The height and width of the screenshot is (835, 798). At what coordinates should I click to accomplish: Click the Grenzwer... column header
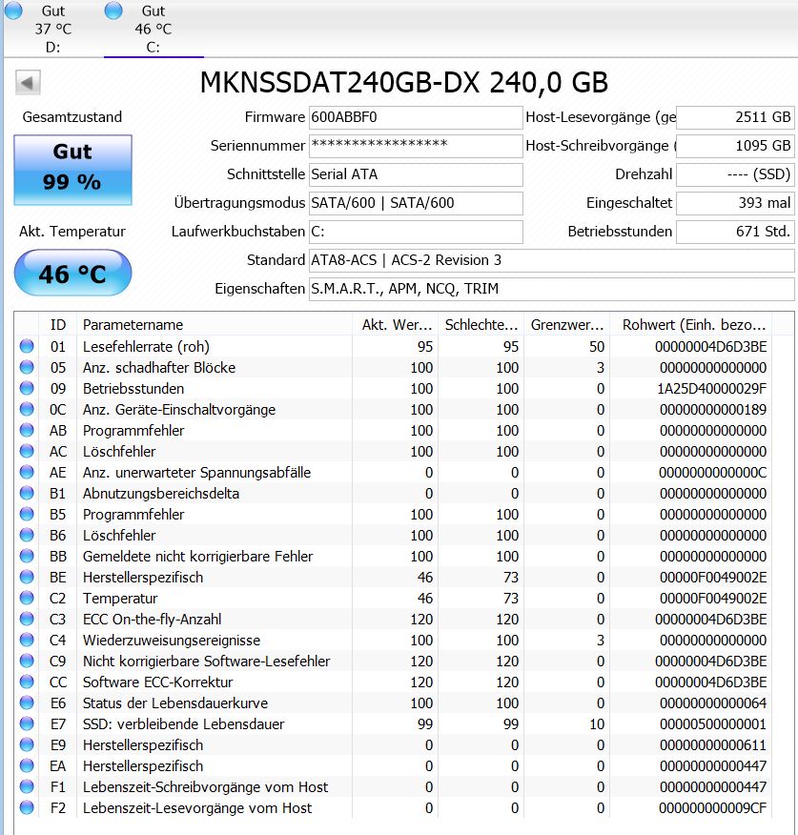[567, 325]
